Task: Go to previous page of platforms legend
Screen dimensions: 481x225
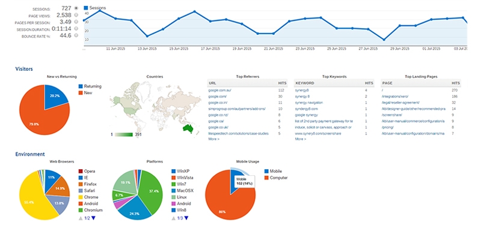Action: (174, 218)
